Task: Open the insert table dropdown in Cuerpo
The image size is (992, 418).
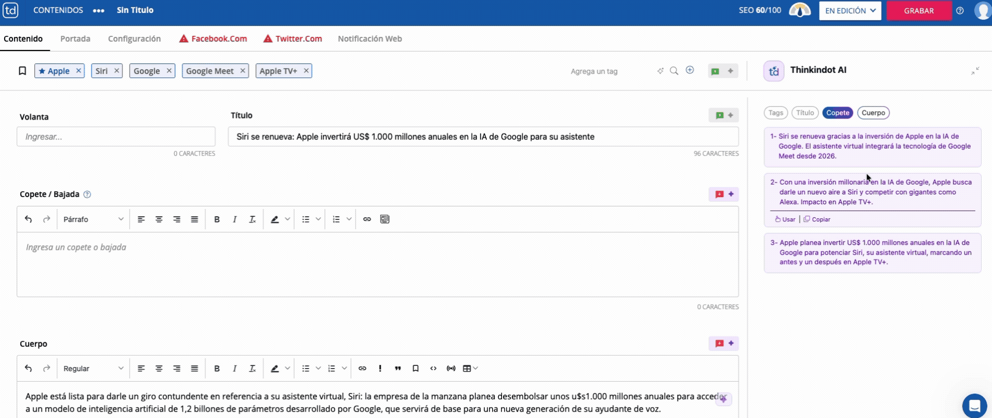Action: click(470, 369)
